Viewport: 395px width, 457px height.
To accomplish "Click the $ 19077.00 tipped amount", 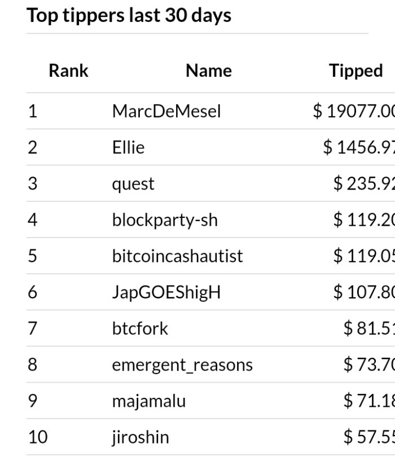I will pos(354,111).
